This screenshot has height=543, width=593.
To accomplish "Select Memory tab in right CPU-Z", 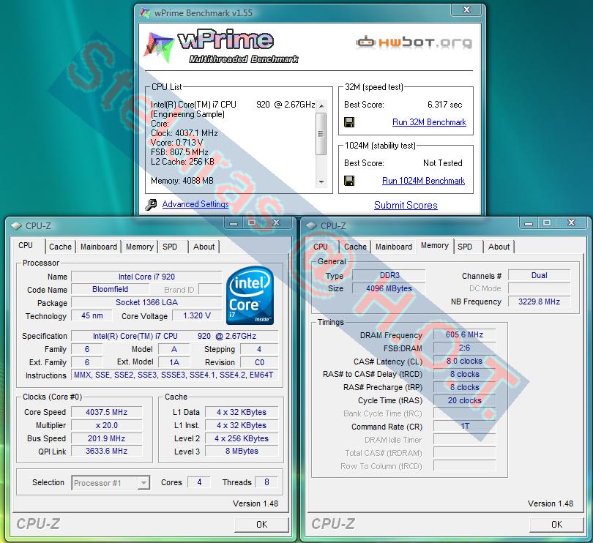I will (x=435, y=245).
